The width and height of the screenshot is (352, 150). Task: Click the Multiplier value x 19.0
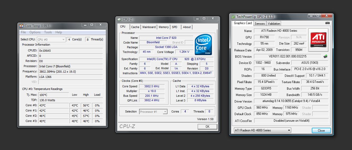coord(152,91)
